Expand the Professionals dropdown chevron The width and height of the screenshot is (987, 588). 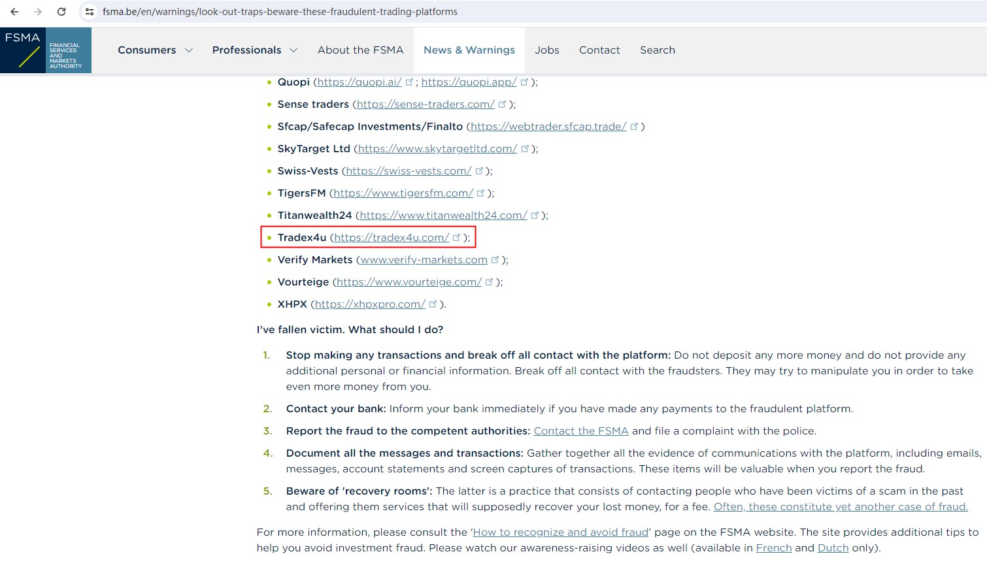[293, 50]
